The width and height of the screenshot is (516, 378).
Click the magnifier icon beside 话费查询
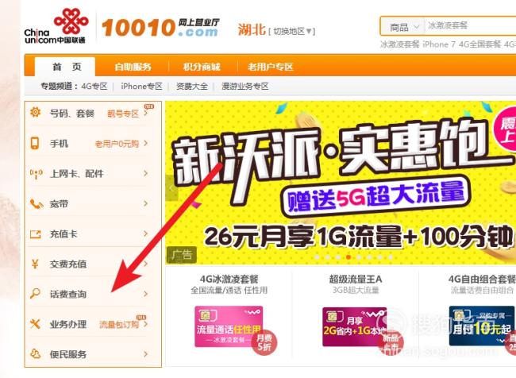coord(35,293)
